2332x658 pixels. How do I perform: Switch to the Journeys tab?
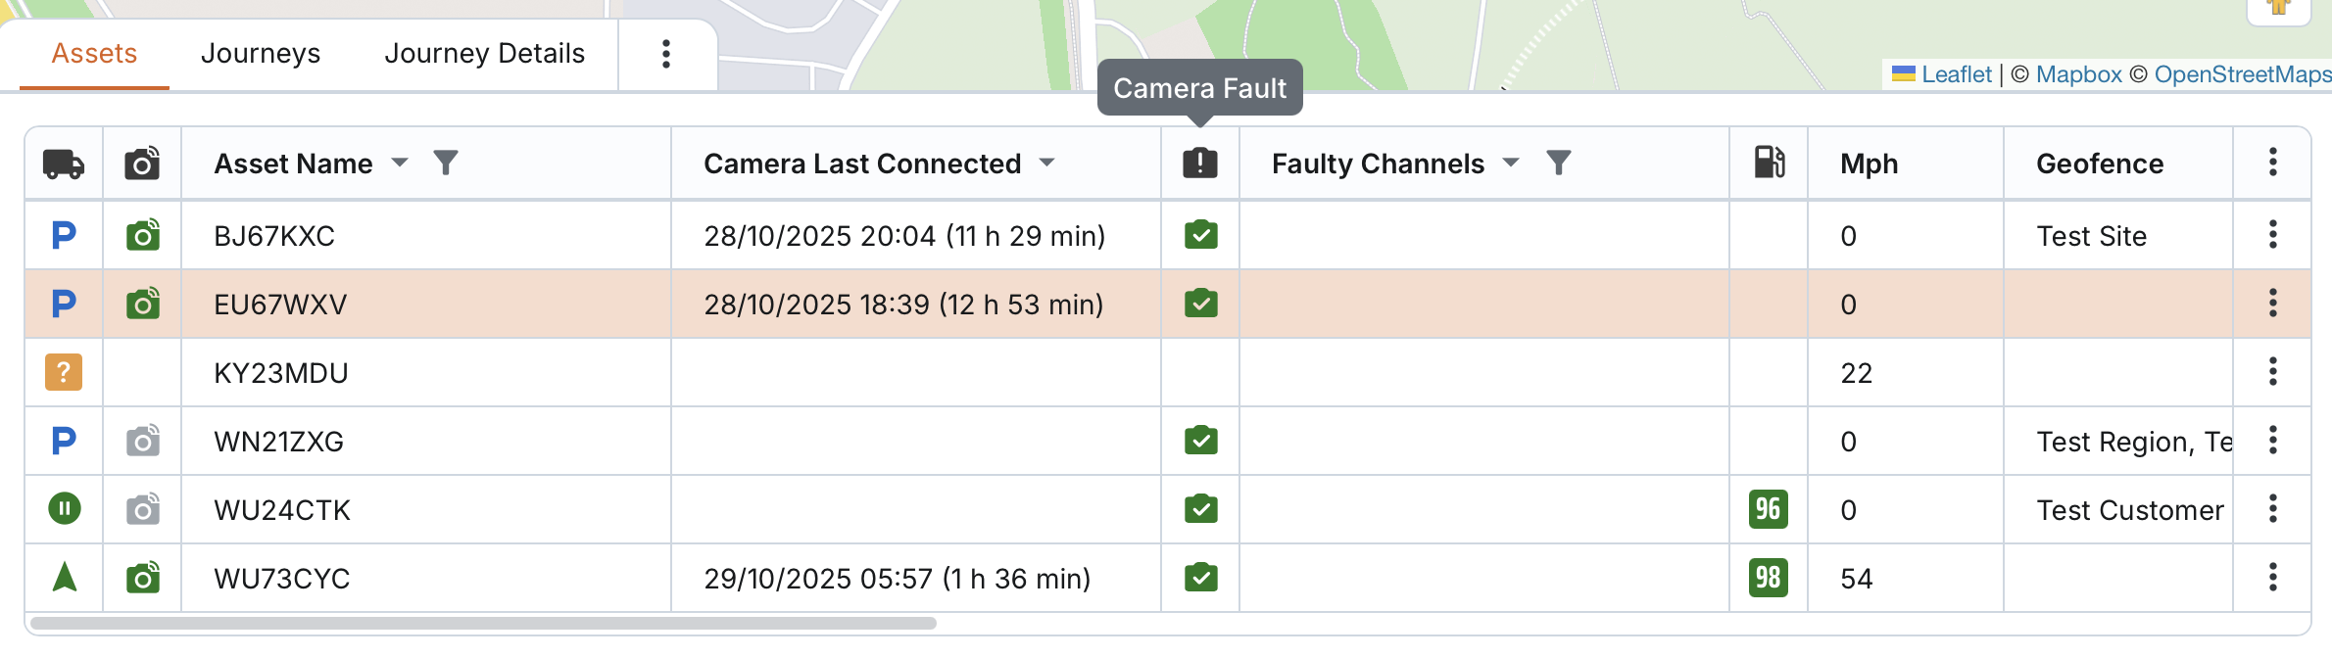261,54
